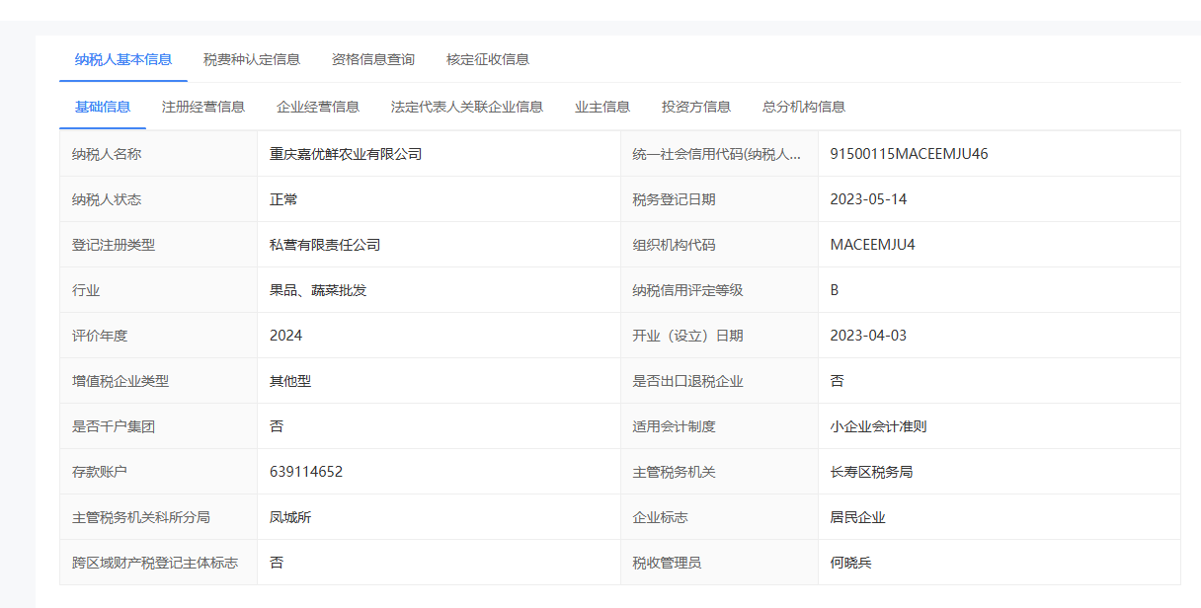Click the deposit account number 639114652
Image resolution: width=1201 pixels, height=608 pixels.
pos(306,472)
